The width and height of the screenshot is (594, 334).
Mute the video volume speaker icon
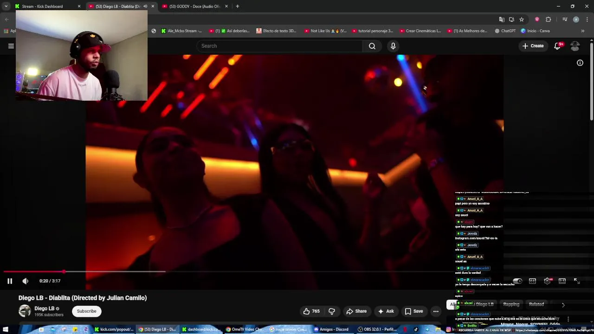click(x=26, y=281)
